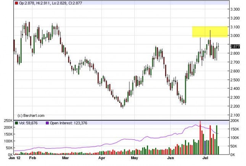Click the 'Vol: 59,676' label
246x166 pixels.
click(28, 123)
